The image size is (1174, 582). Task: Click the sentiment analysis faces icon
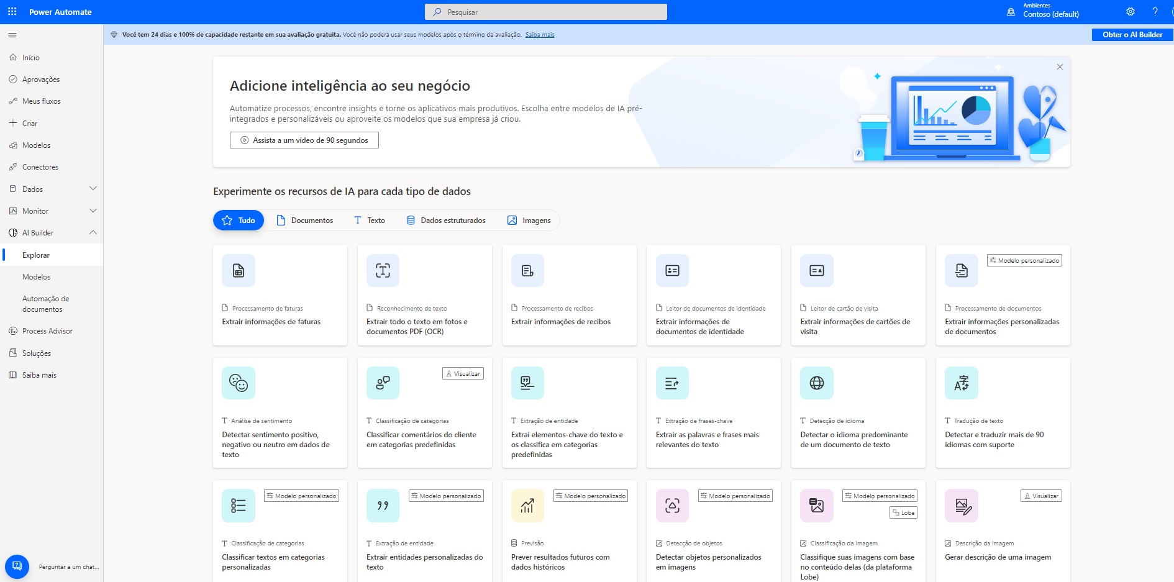point(239,383)
